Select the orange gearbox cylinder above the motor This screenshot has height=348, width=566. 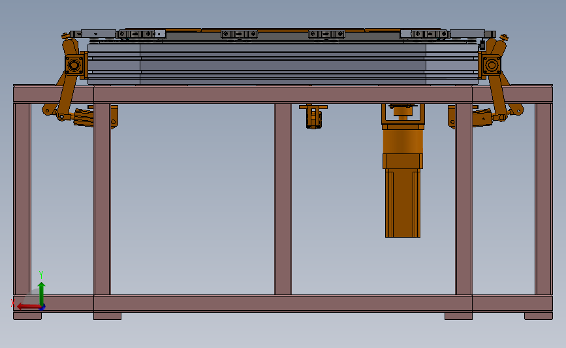(x=403, y=142)
